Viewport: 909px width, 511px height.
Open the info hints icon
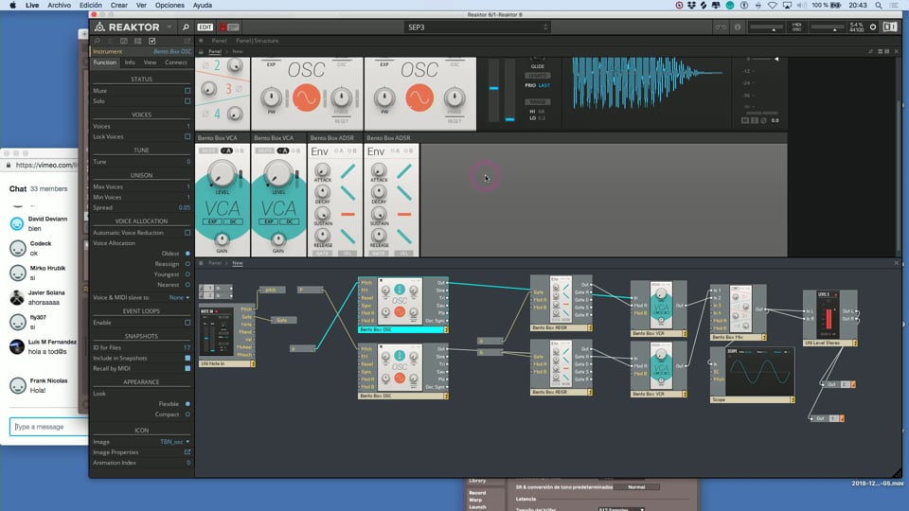coord(738,27)
